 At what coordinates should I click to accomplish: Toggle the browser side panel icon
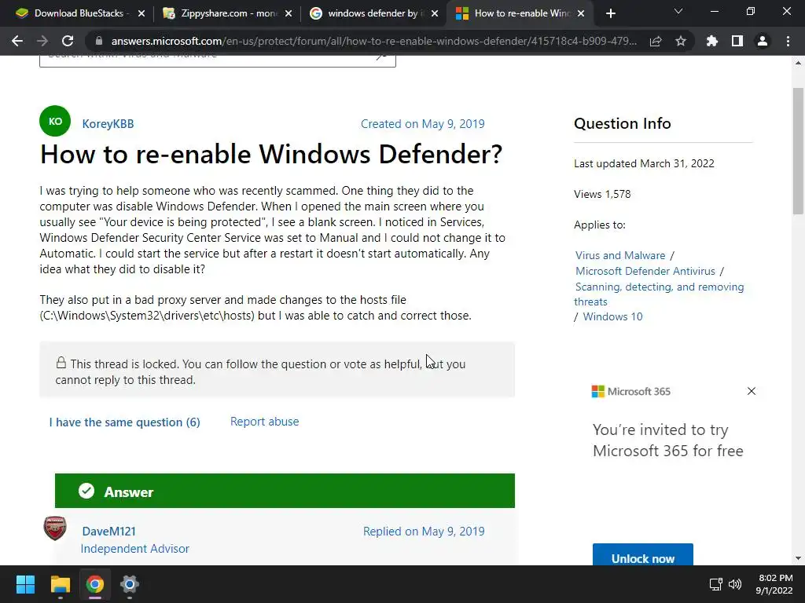tap(737, 41)
